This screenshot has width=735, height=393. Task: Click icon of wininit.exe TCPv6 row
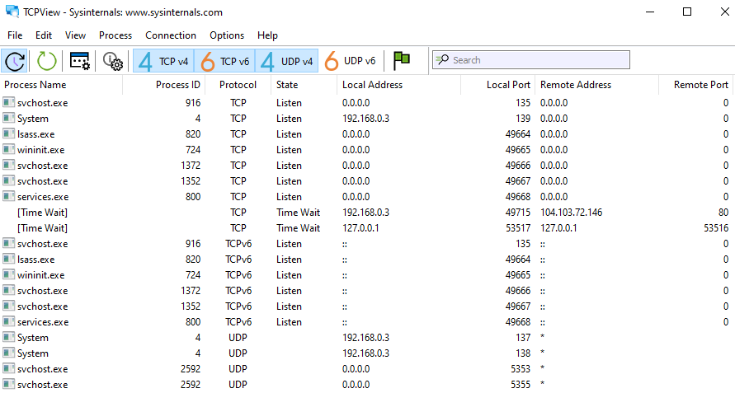click(8, 274)
